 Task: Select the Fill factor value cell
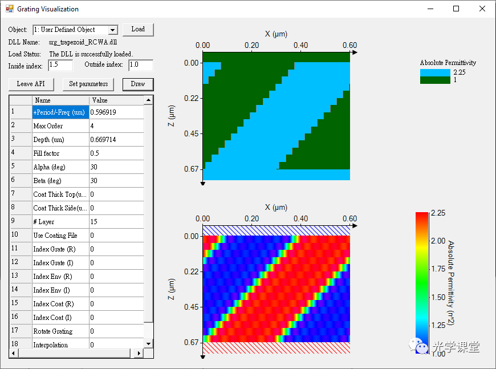pos(116,153)
